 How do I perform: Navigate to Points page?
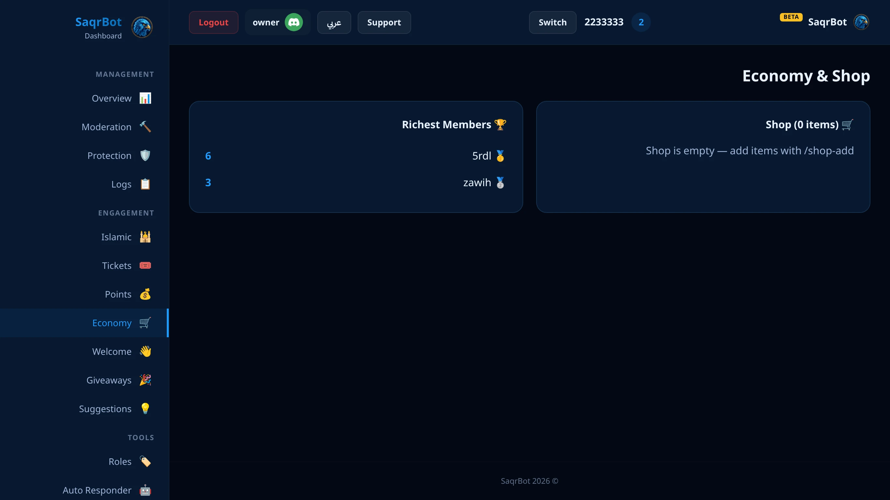point(84,294)
